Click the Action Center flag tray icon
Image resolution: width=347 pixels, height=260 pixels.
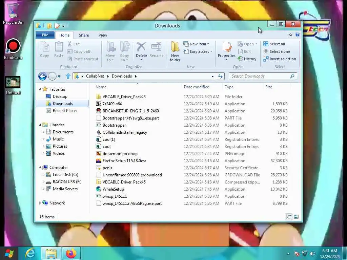(x=296, y=253)
